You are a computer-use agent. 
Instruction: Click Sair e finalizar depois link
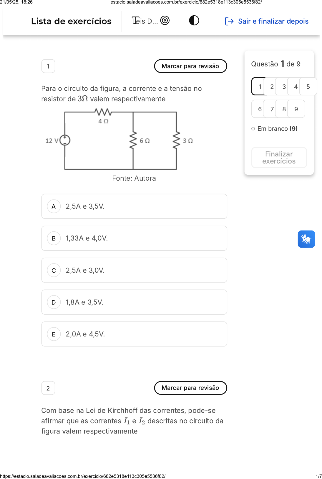pos(273,21)
